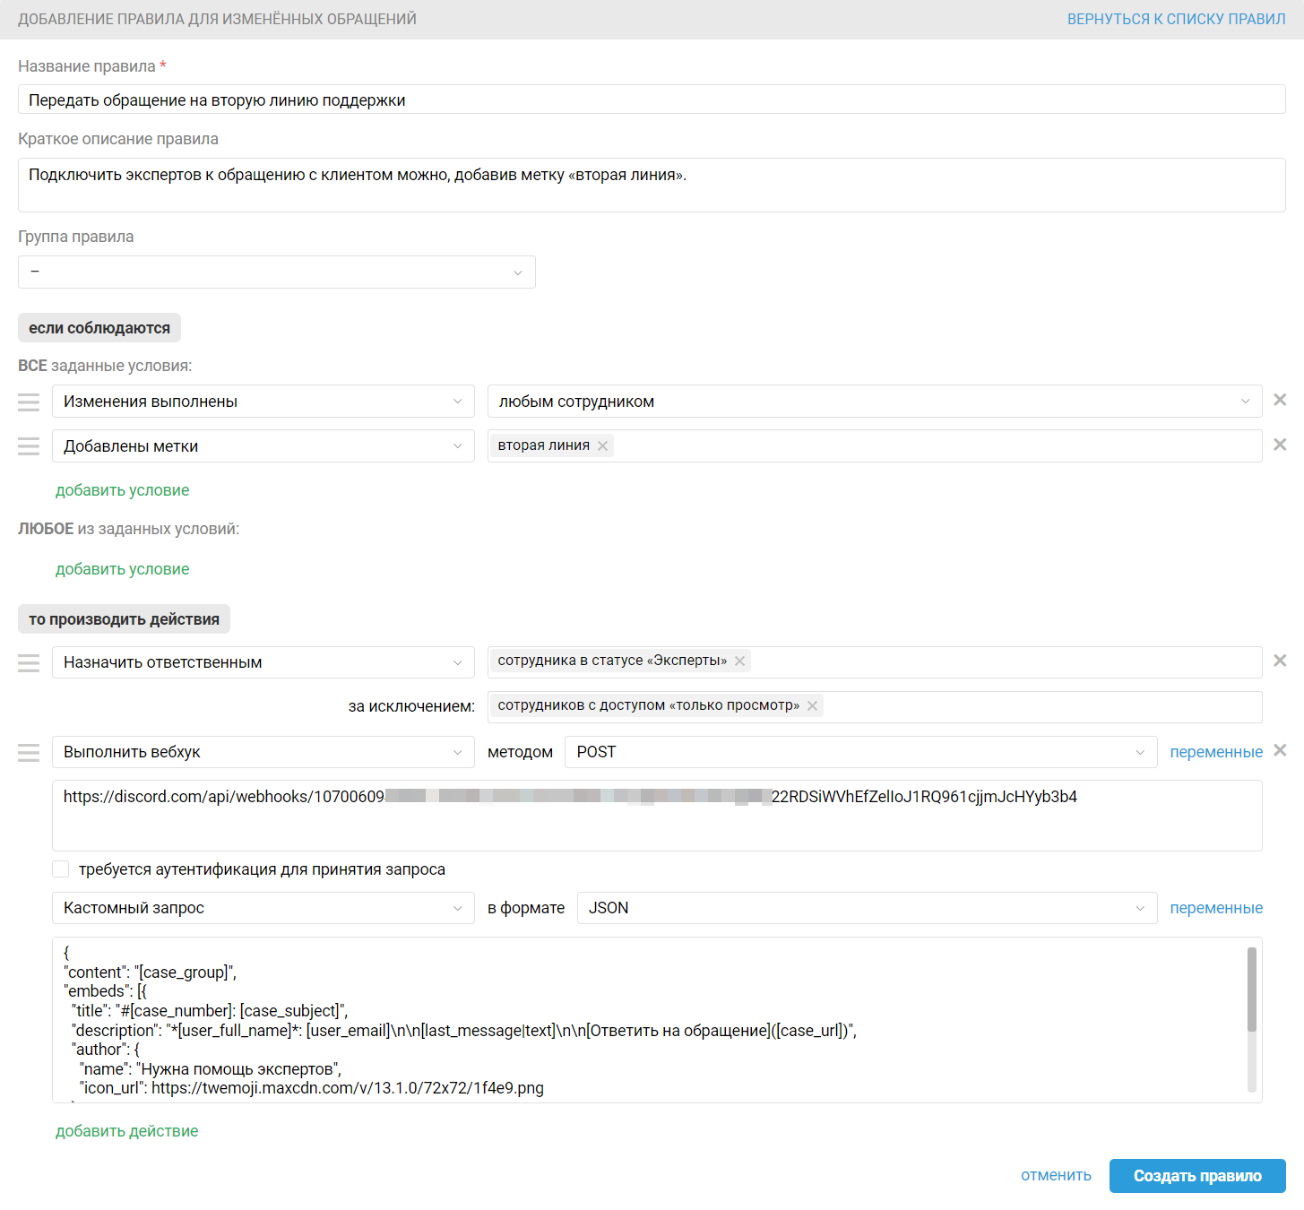1304x1210 pixels.
Task: Open the 'Кастомный запрос' dropdown
Action: pos(263,908)
